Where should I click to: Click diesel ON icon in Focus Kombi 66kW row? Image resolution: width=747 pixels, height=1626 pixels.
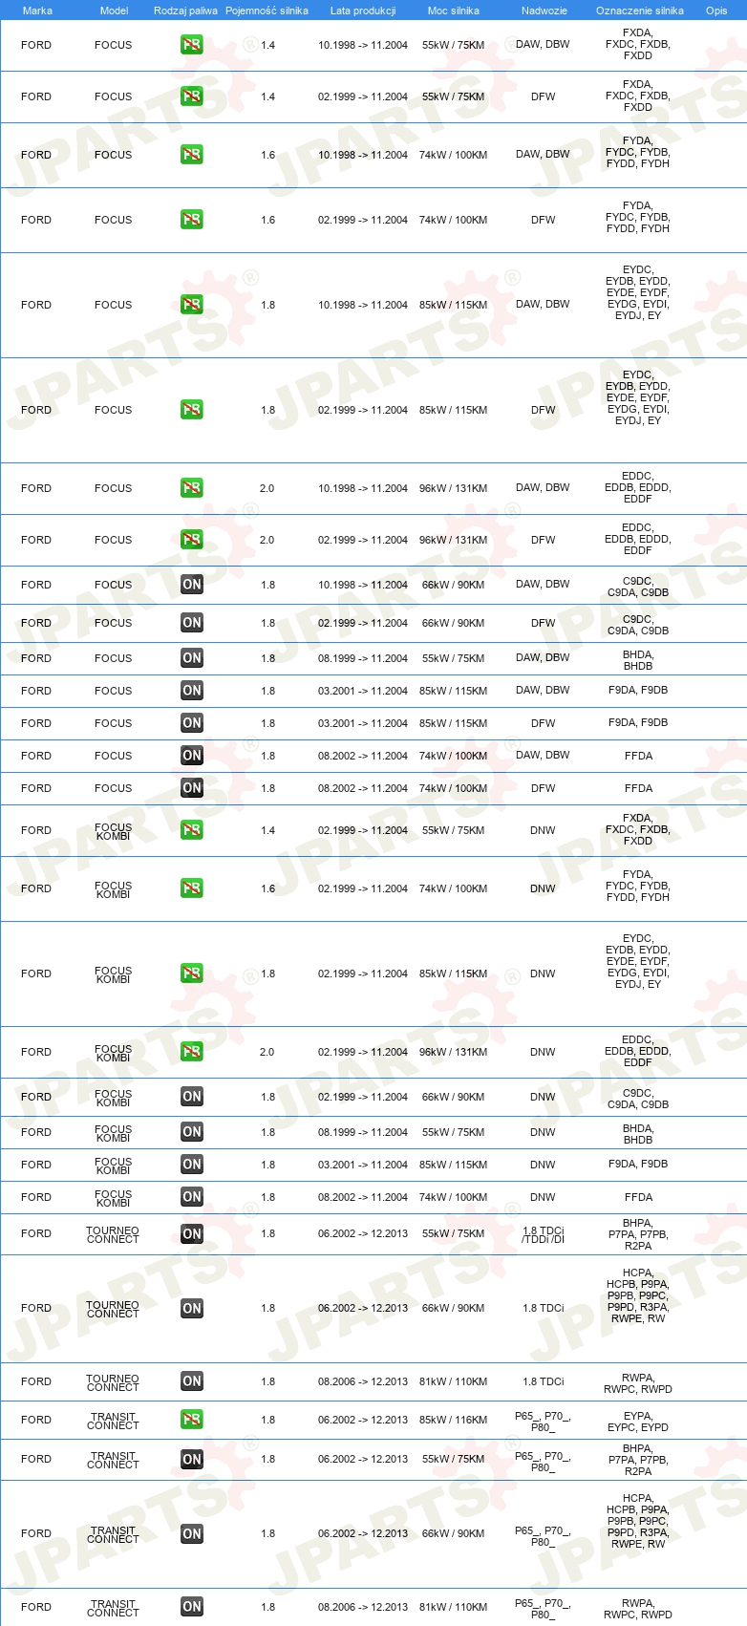tap(191, 1097)
